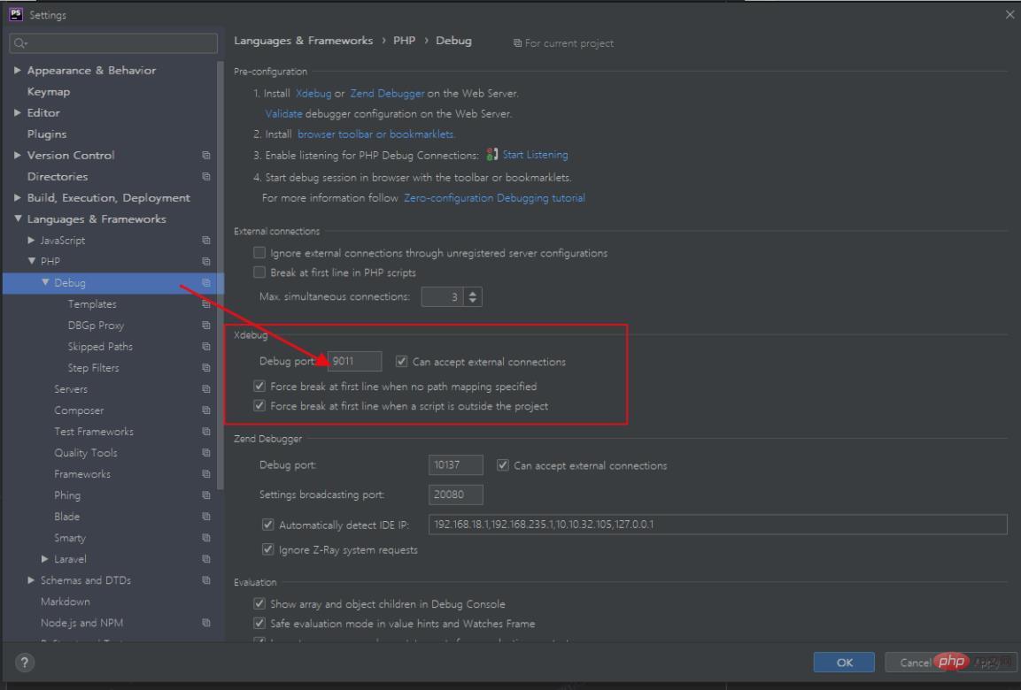Click project-level icon beside Servers
Image resolution: width=1021 pixels, height=690 pixels.
coord(206,389)
